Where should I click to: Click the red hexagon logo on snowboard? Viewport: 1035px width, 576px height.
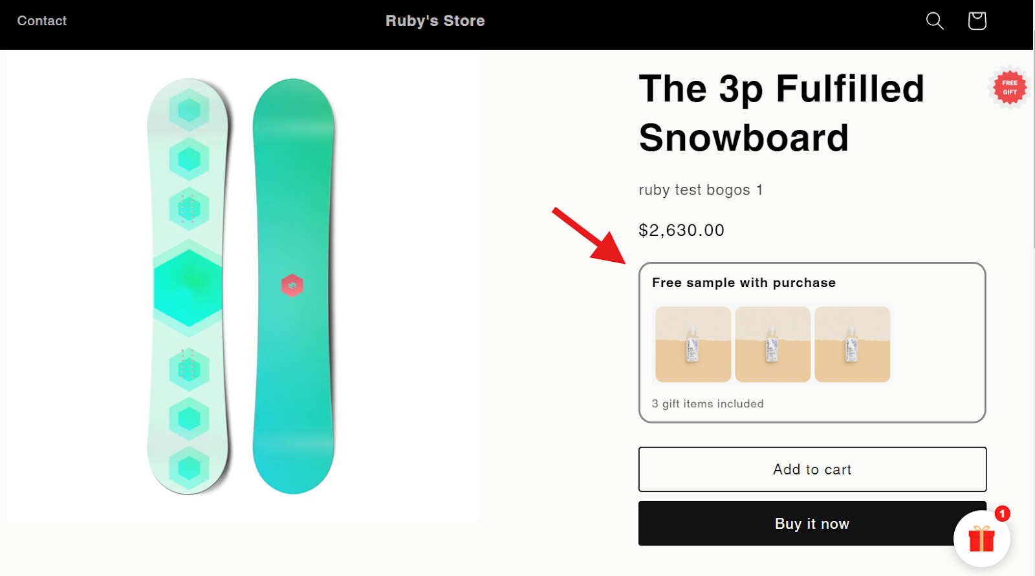pos(292,285)
